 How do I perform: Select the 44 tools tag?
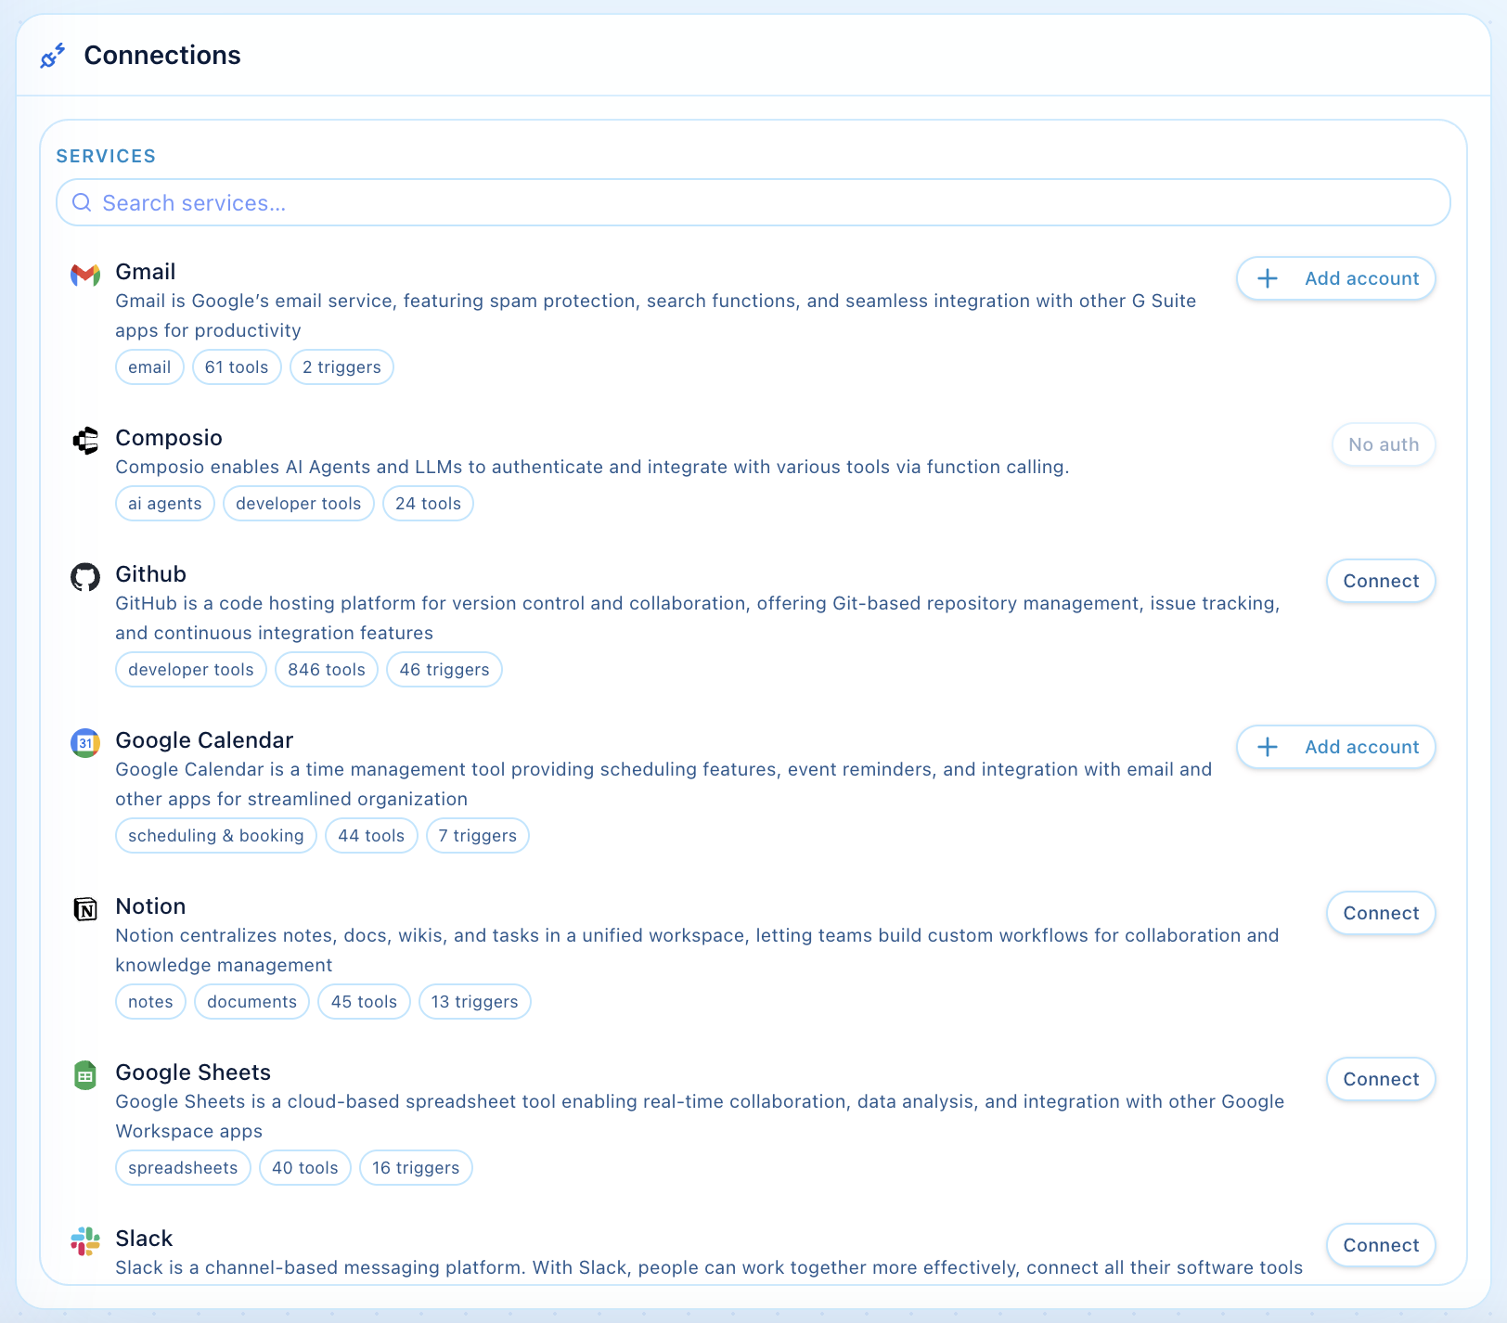point(371,836)
